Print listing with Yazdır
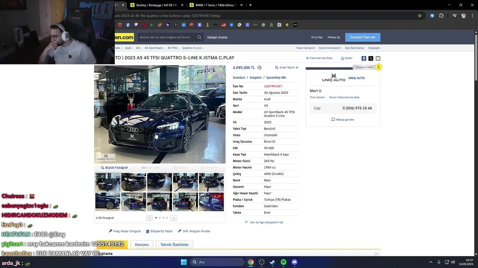 tap(347, 58)
